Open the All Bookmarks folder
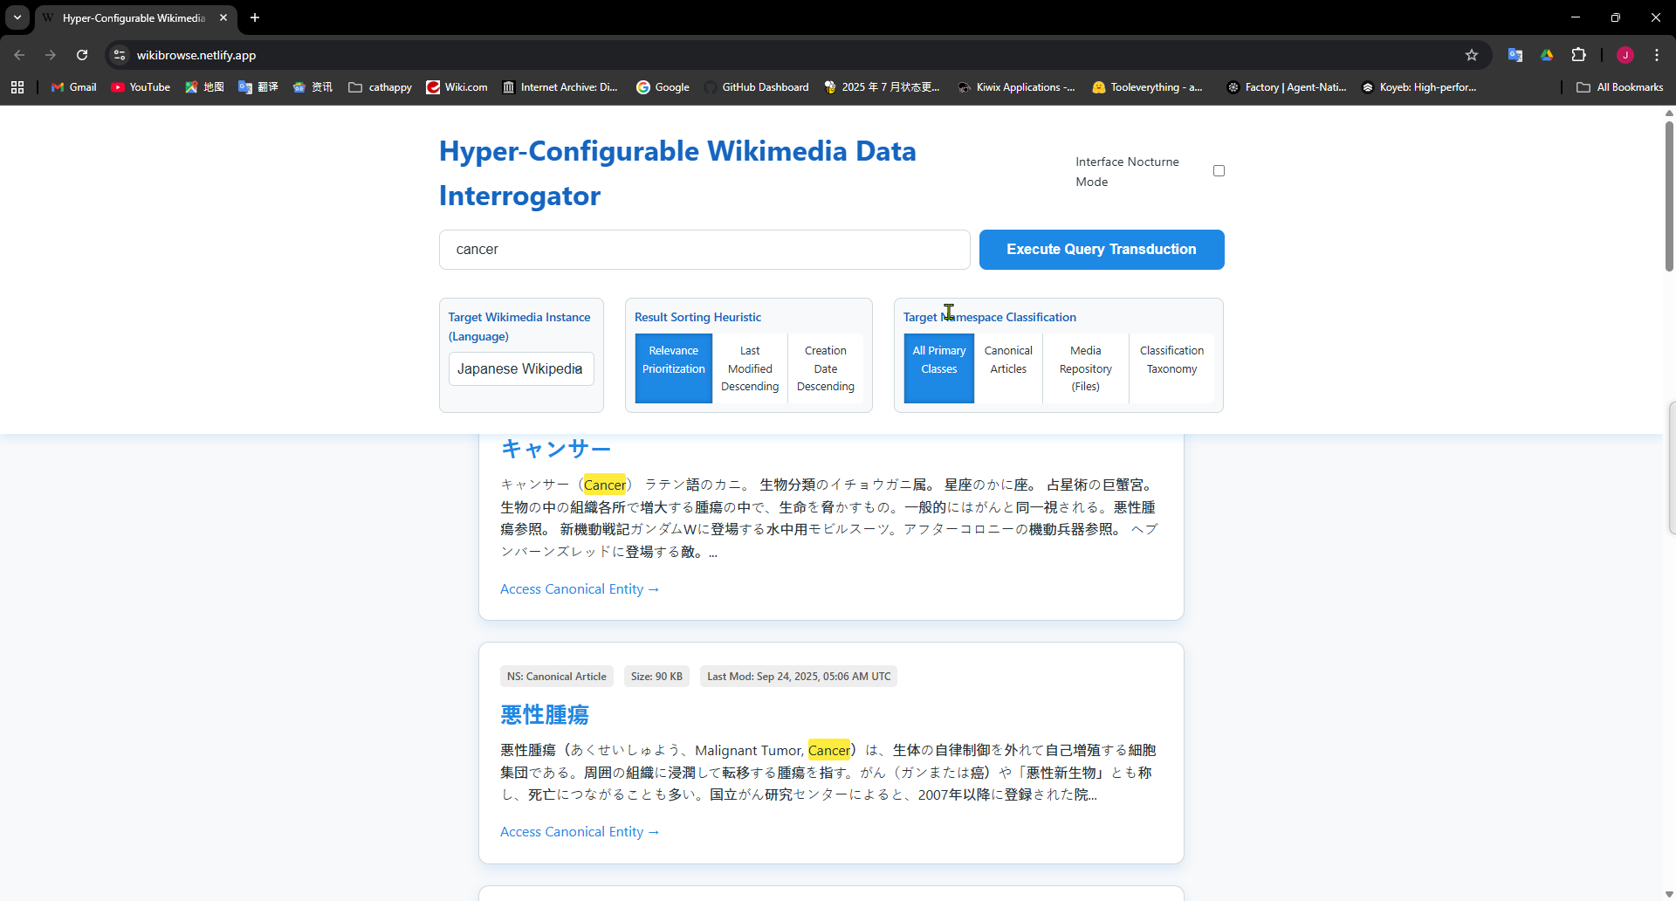 [1620, 87]
